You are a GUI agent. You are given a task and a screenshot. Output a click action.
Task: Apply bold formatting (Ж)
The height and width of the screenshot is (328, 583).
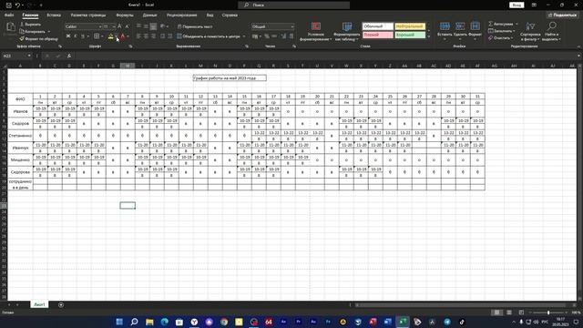[68, 36]
